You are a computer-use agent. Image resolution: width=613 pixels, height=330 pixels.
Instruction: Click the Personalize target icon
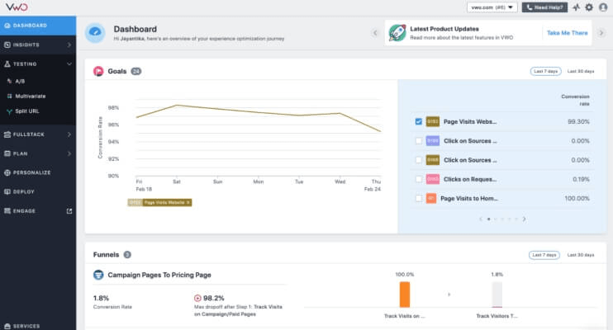pyautogui.click(x=7, y=172)
